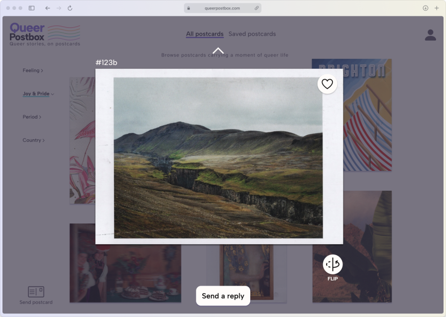Open the flamingo illustration postcard

[82, 140]
